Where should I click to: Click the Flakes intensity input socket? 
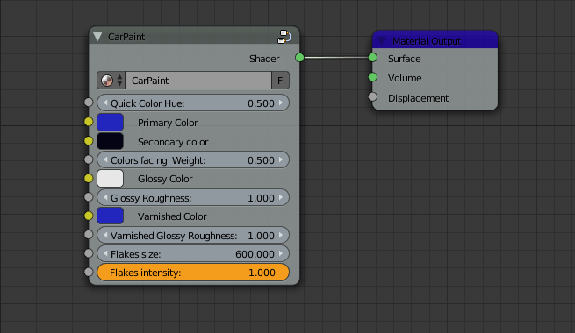pos(89,272)
